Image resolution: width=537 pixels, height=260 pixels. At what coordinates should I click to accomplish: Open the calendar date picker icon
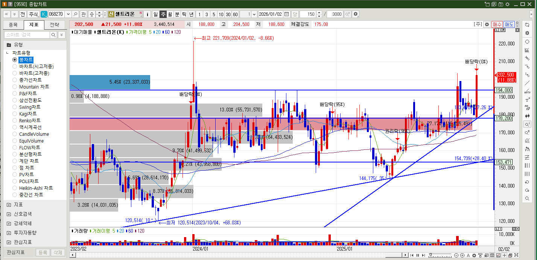pos(286,14)
